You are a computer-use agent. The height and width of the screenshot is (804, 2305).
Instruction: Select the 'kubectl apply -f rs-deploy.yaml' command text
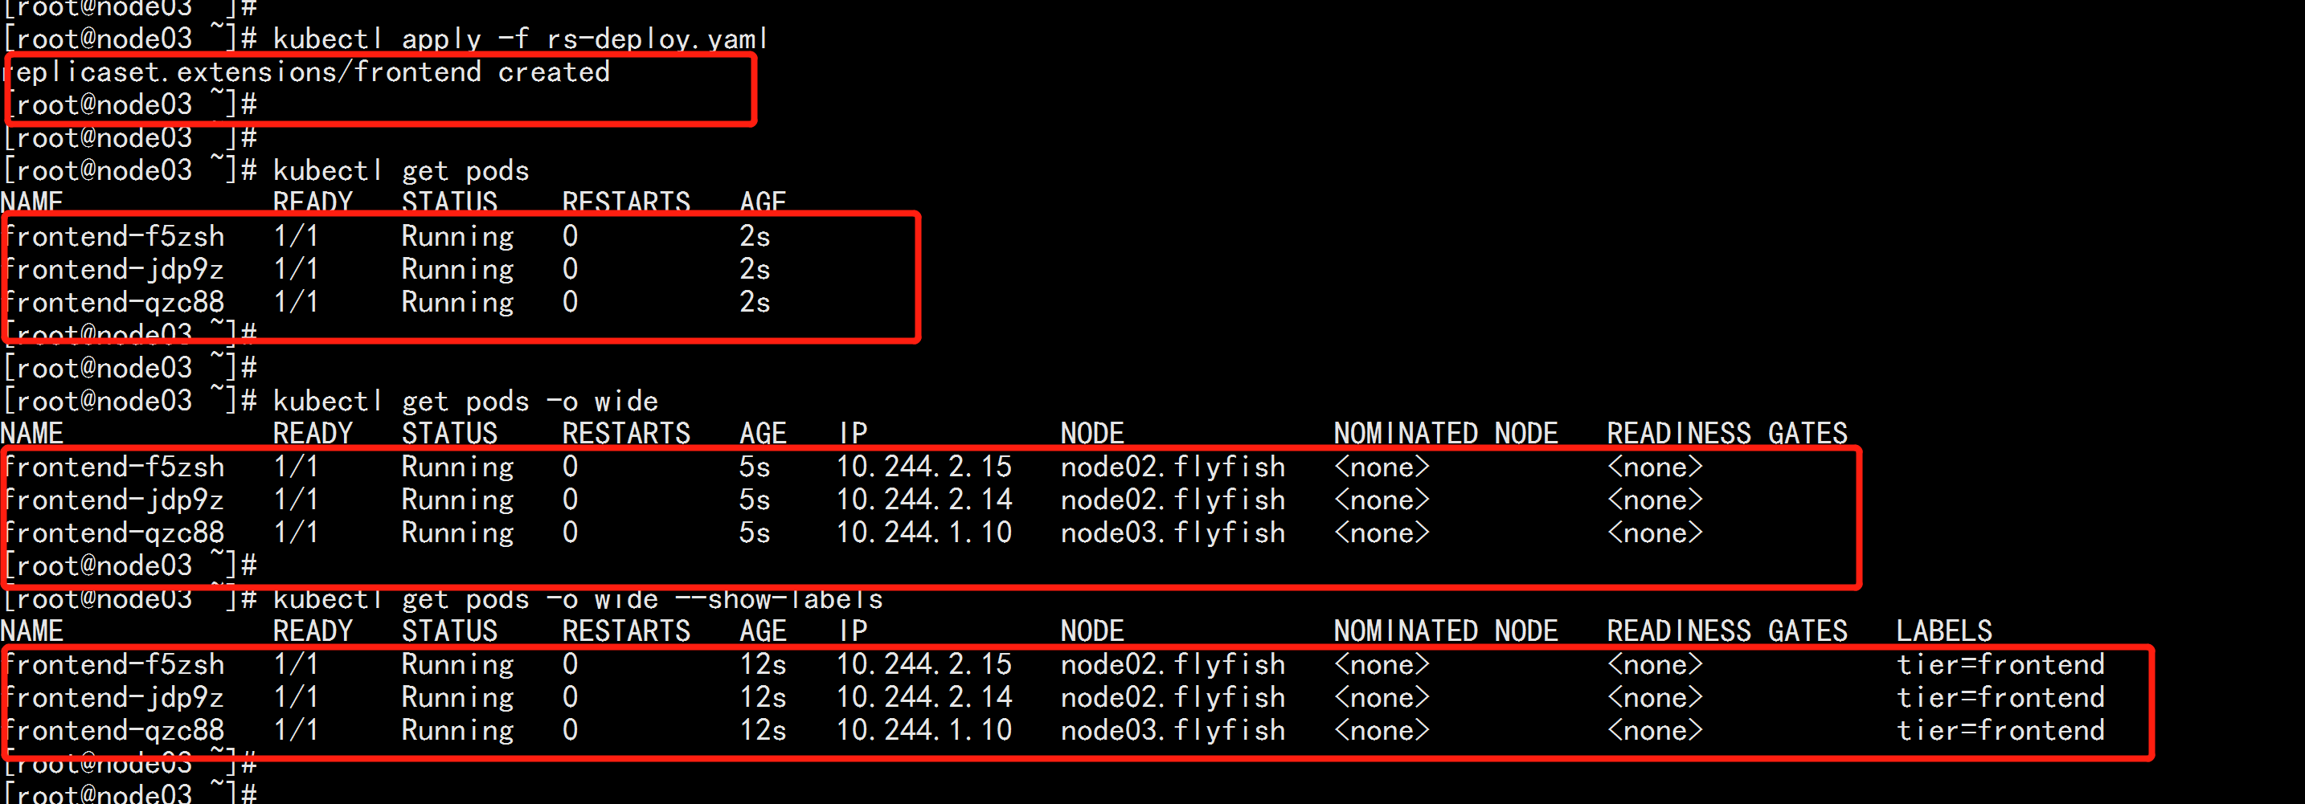coord(520,39)
